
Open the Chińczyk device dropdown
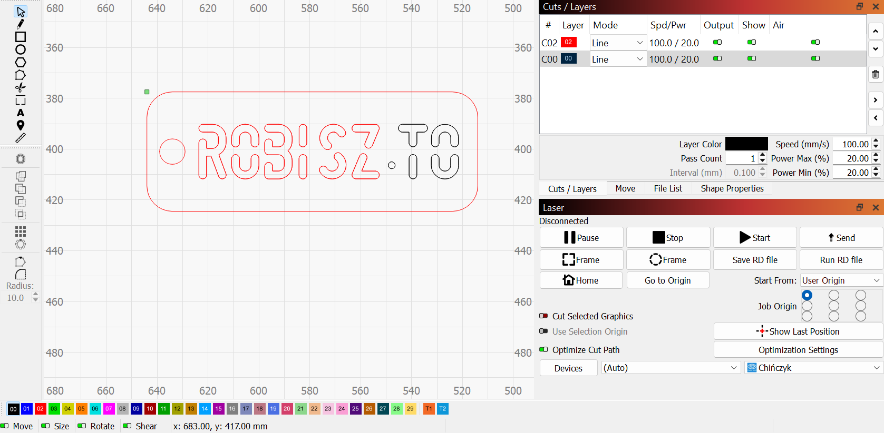point(814,368)
